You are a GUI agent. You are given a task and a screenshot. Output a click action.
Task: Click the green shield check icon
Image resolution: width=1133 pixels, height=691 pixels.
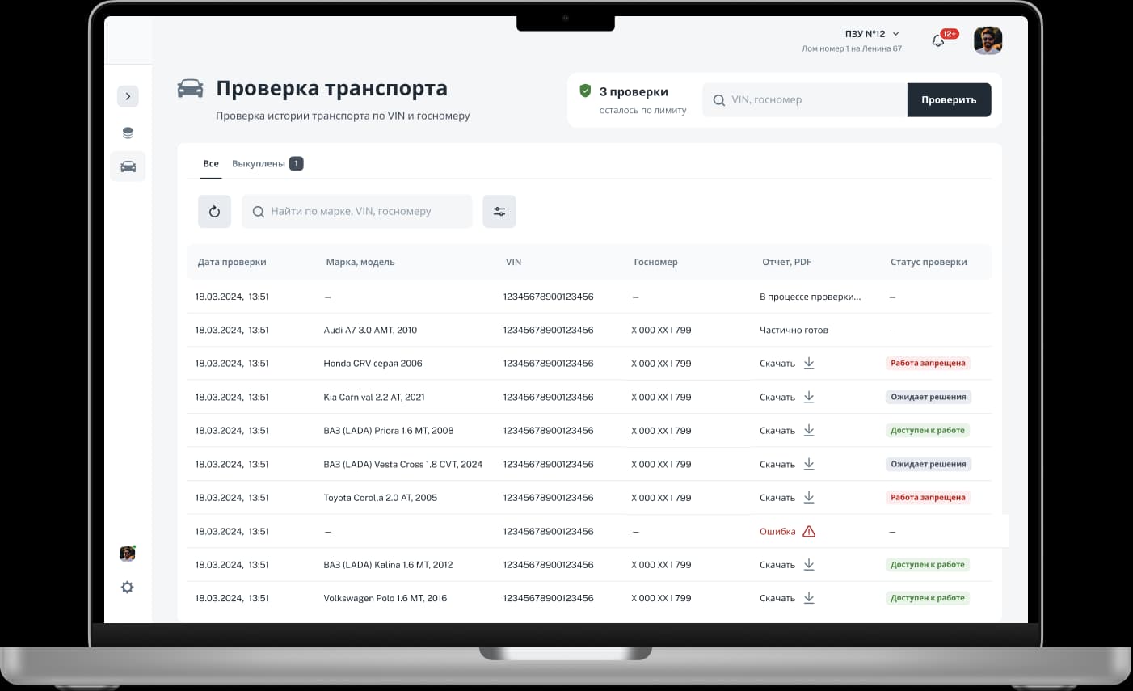click(x=585, y=91)
